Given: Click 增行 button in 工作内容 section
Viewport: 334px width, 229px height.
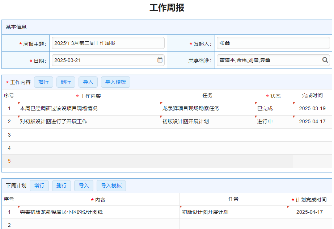Looking at the screenshot, I should tap(43, 82).
